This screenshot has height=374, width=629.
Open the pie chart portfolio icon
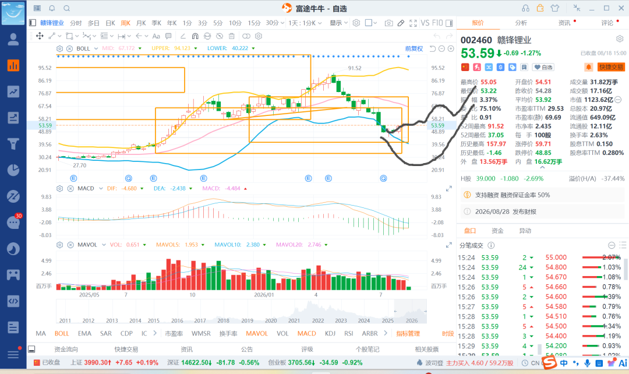13,170
